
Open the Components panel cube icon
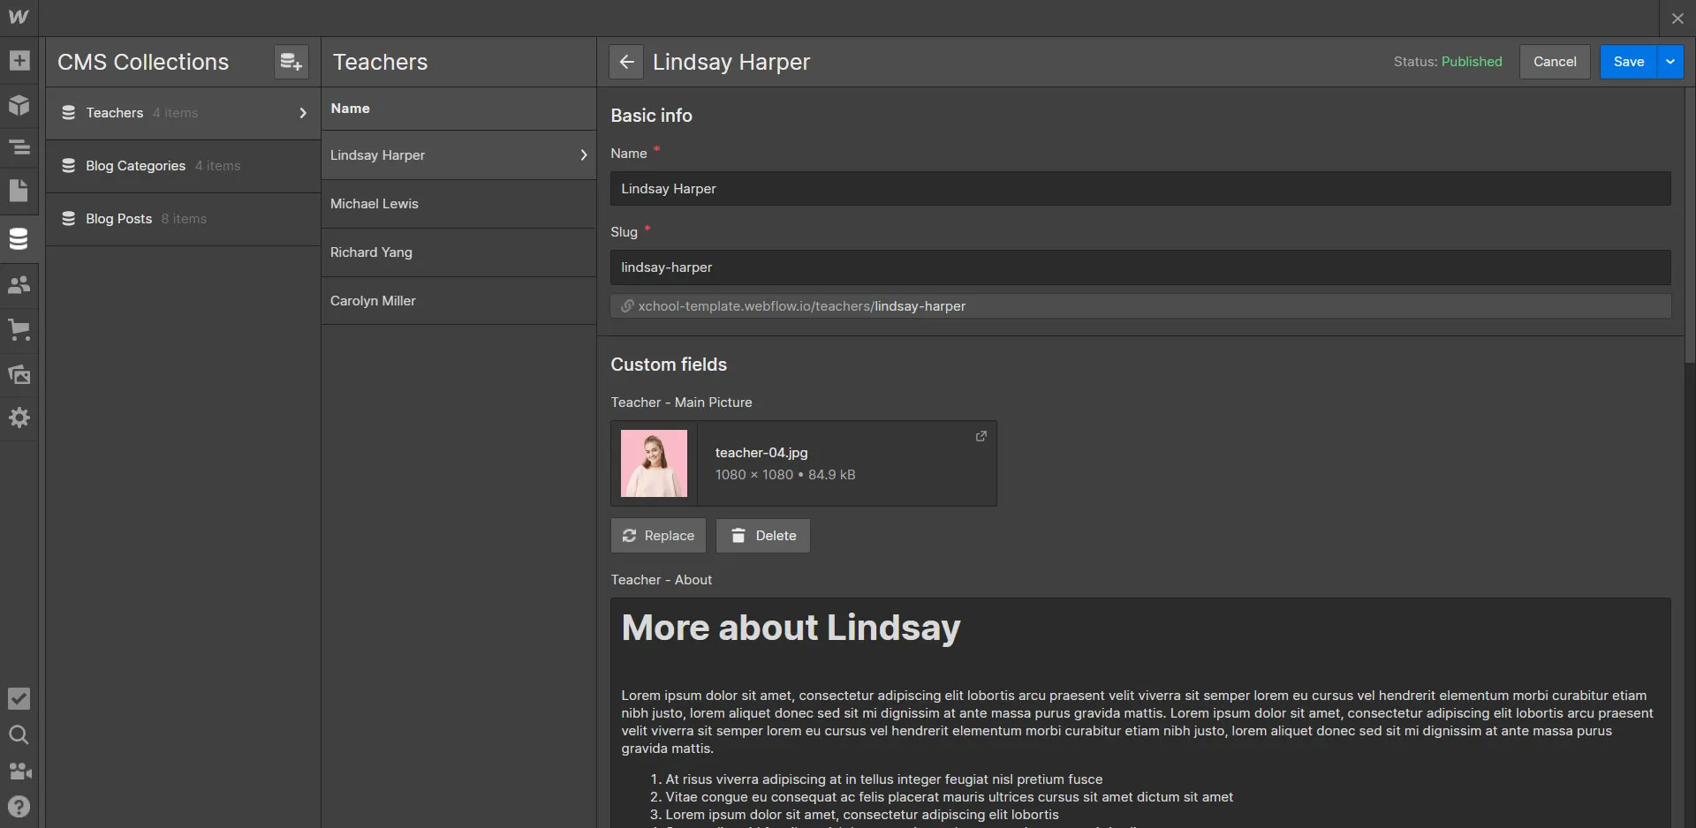pyautogui.click(x=19, y=105)
